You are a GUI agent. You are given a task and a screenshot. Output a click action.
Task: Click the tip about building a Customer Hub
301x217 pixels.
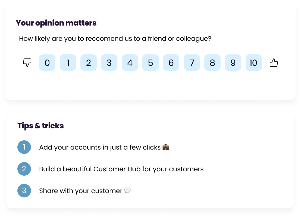[122, 169]
